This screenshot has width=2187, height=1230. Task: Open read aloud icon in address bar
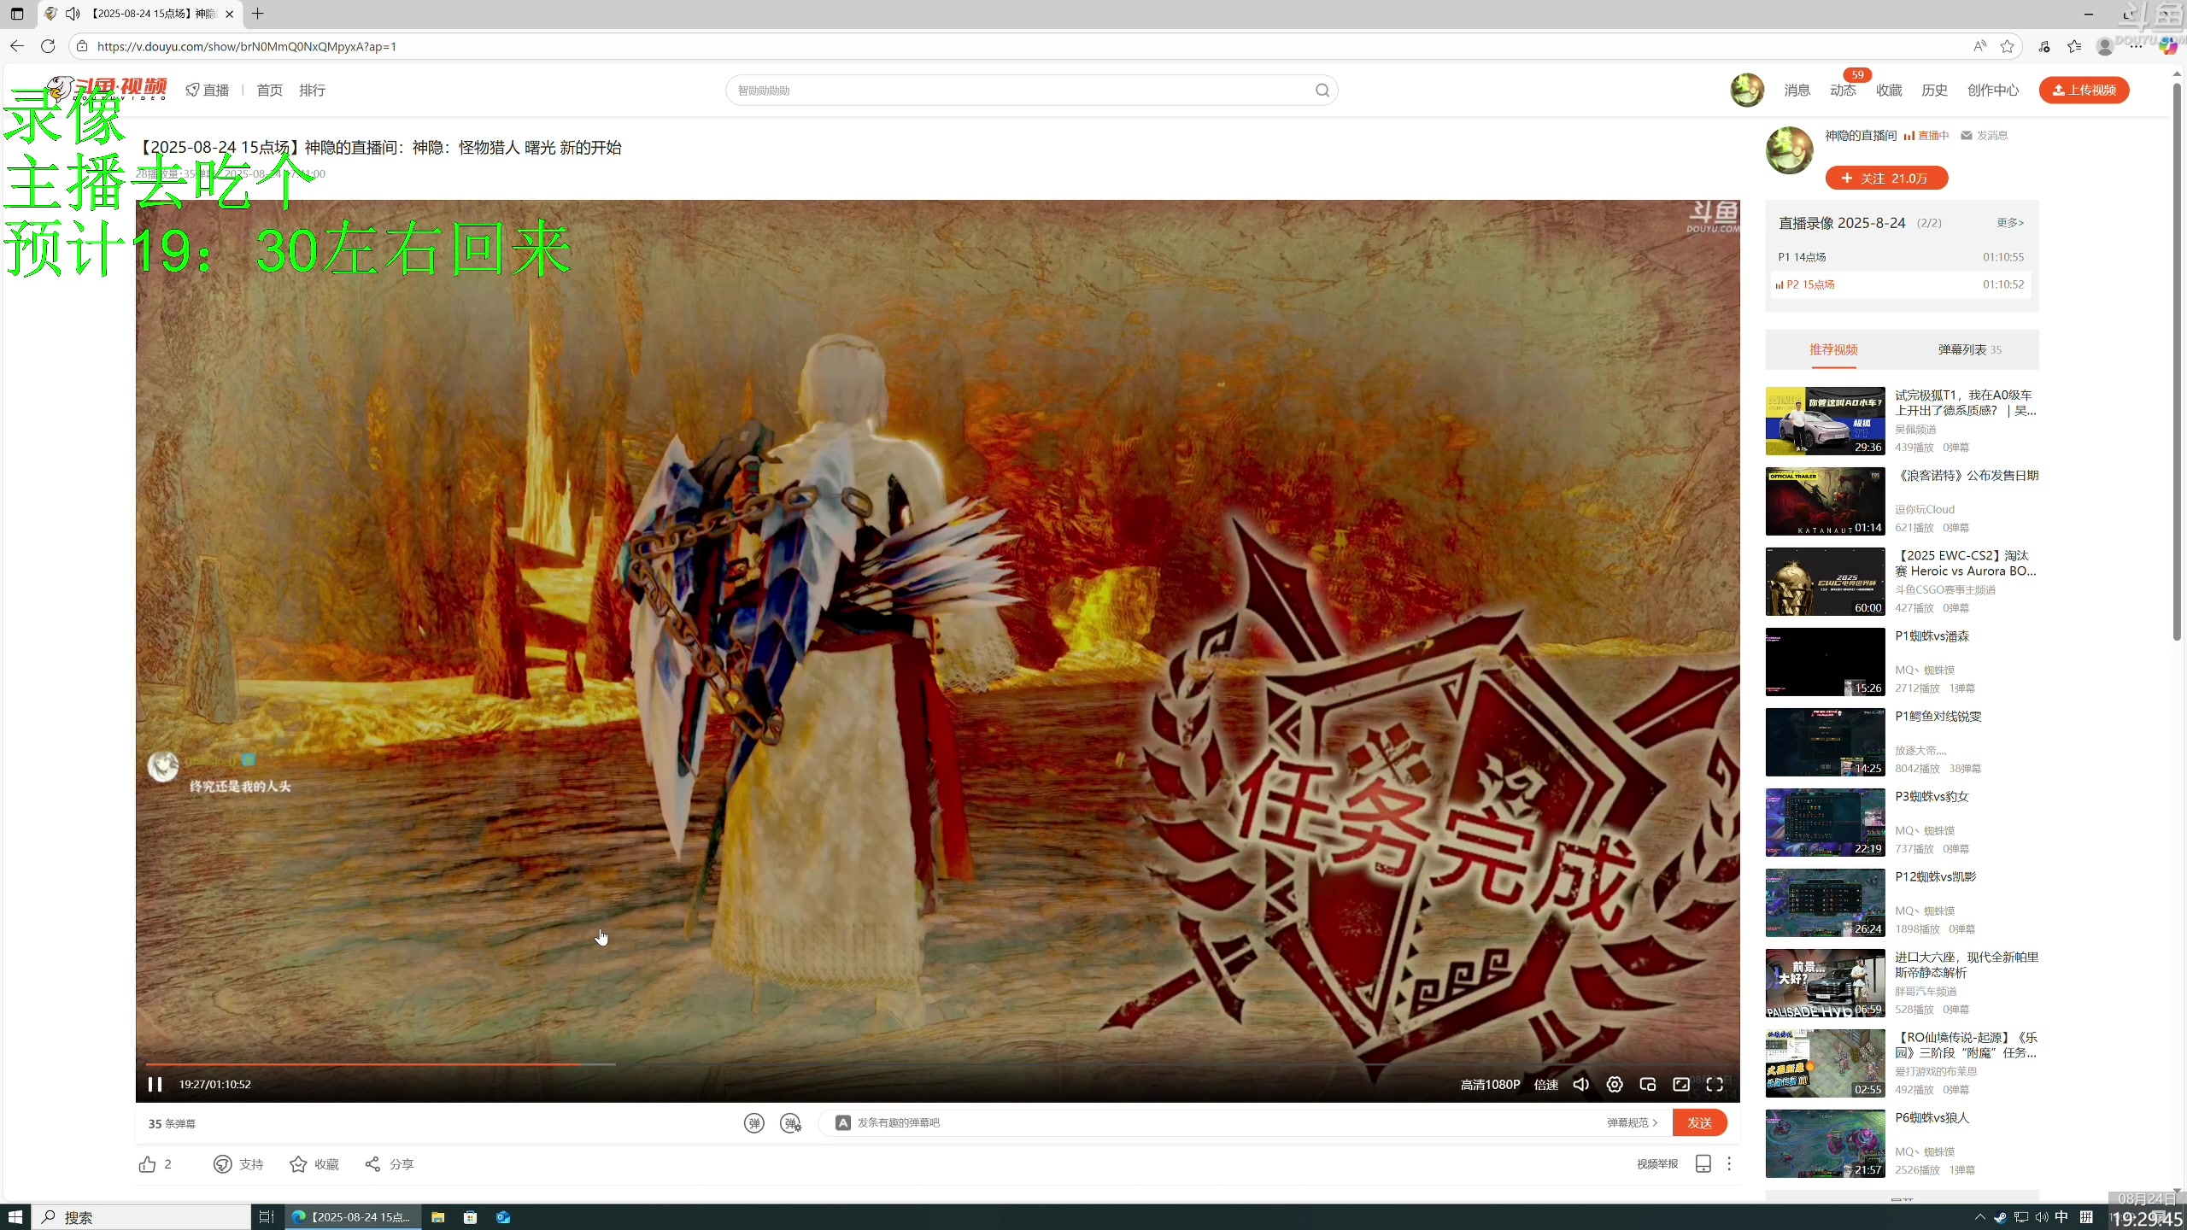(1979, 46)
